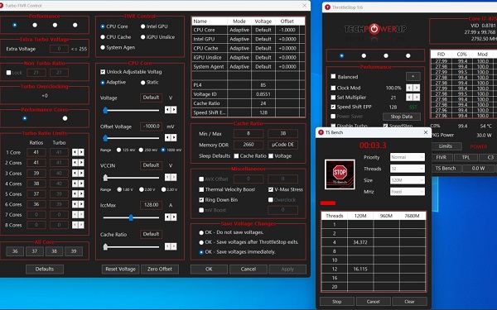The image size is (497, 310).
Task: Select Intel GPU in FIVR Control
Action: [143, 26]
